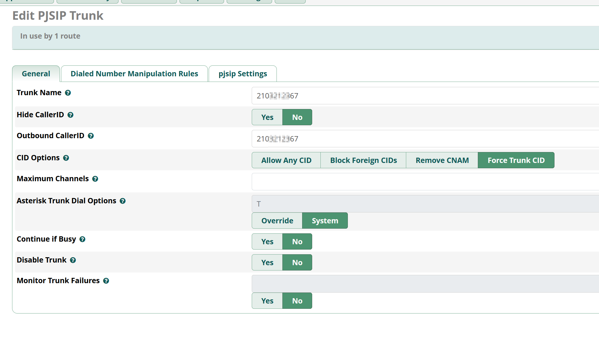Select Allow Any CID option
Image resolution: width=599 pixels, height=363 pixels.
(286, 160)
